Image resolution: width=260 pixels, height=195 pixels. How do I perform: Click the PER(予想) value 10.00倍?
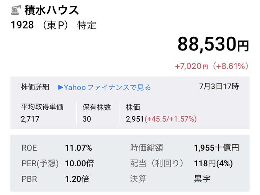79,163
